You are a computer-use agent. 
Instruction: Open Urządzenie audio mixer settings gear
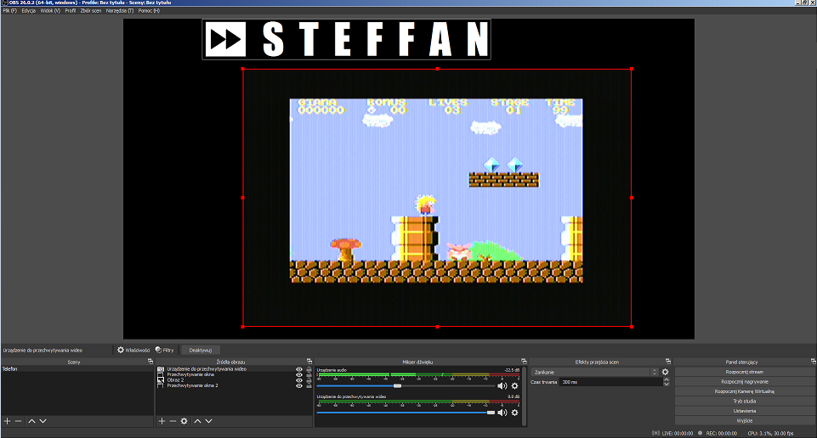(515, 386)
